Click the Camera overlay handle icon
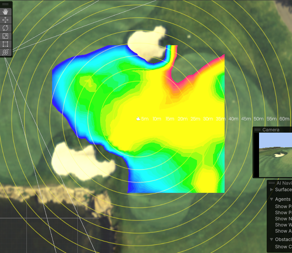The image size is (292, 253). [x=258, y=130]
